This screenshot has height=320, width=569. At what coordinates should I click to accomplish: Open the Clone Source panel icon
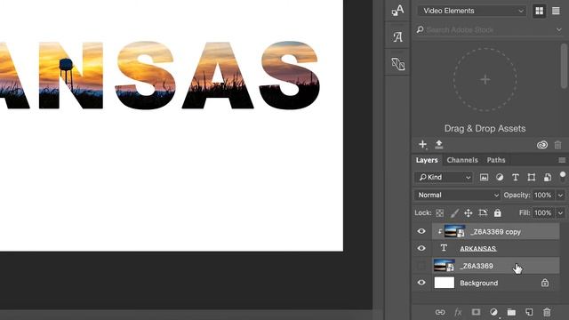397,64
